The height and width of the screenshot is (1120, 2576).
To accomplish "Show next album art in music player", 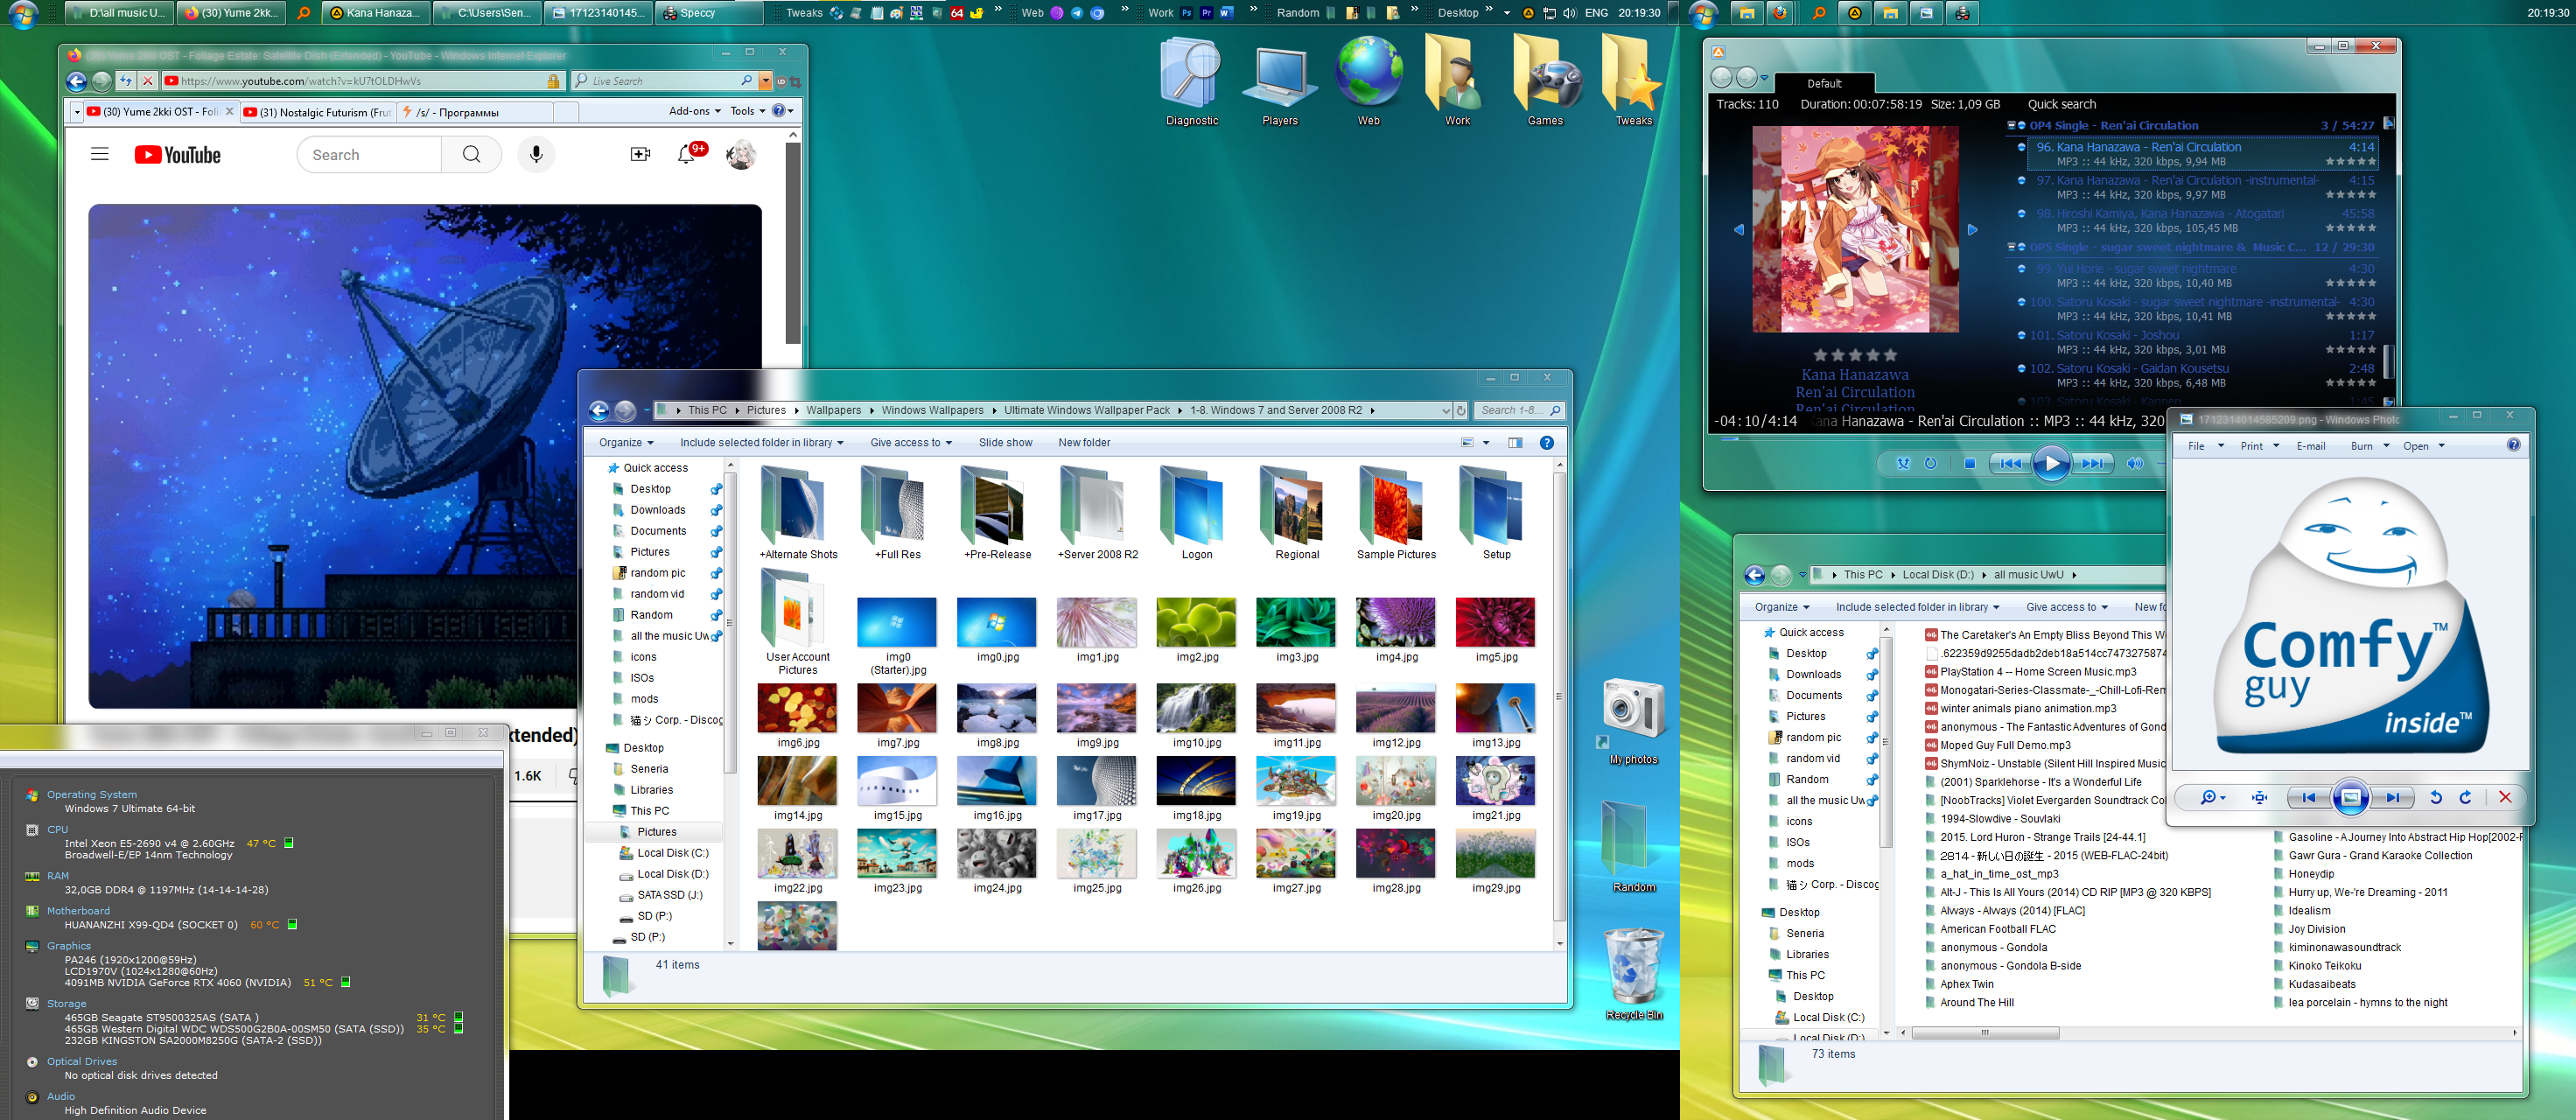I will point(1972,229).
